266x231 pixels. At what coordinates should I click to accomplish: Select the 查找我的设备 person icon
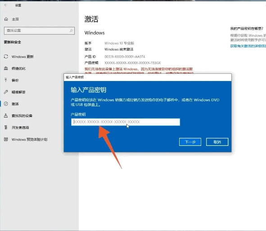click(x=6, y=116)
